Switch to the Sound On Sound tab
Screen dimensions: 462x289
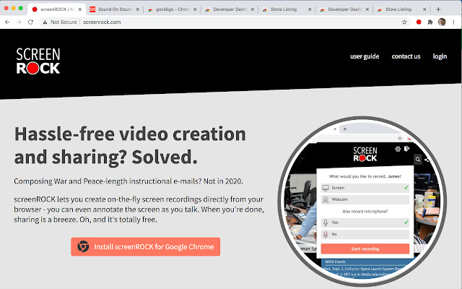(114, 9)
